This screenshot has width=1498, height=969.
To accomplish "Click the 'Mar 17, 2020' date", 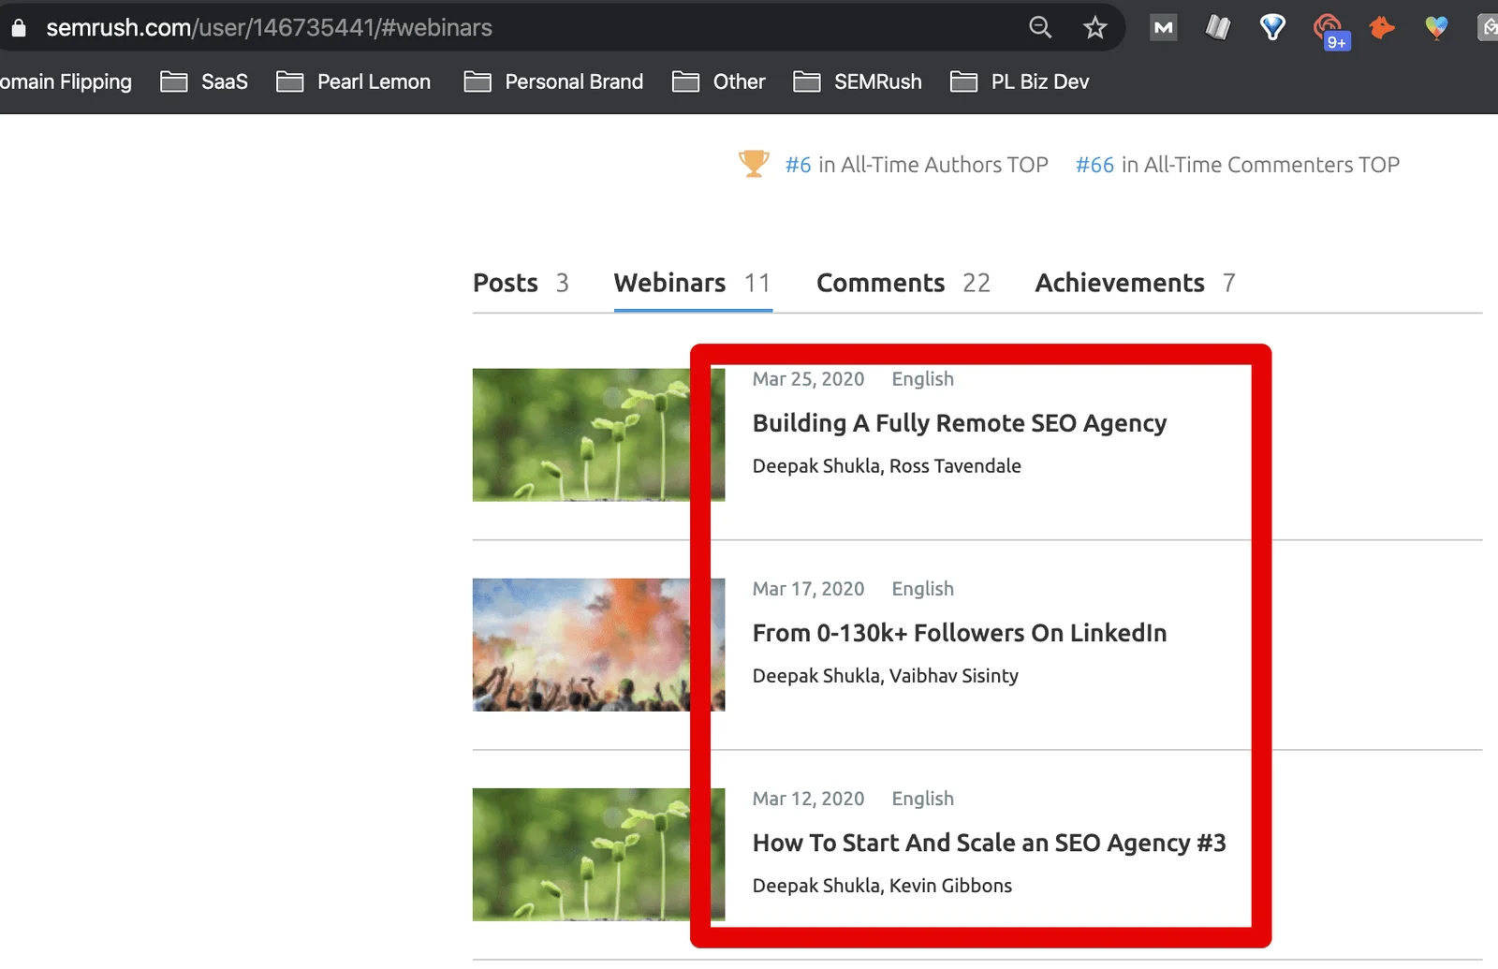I will (808, 588).
